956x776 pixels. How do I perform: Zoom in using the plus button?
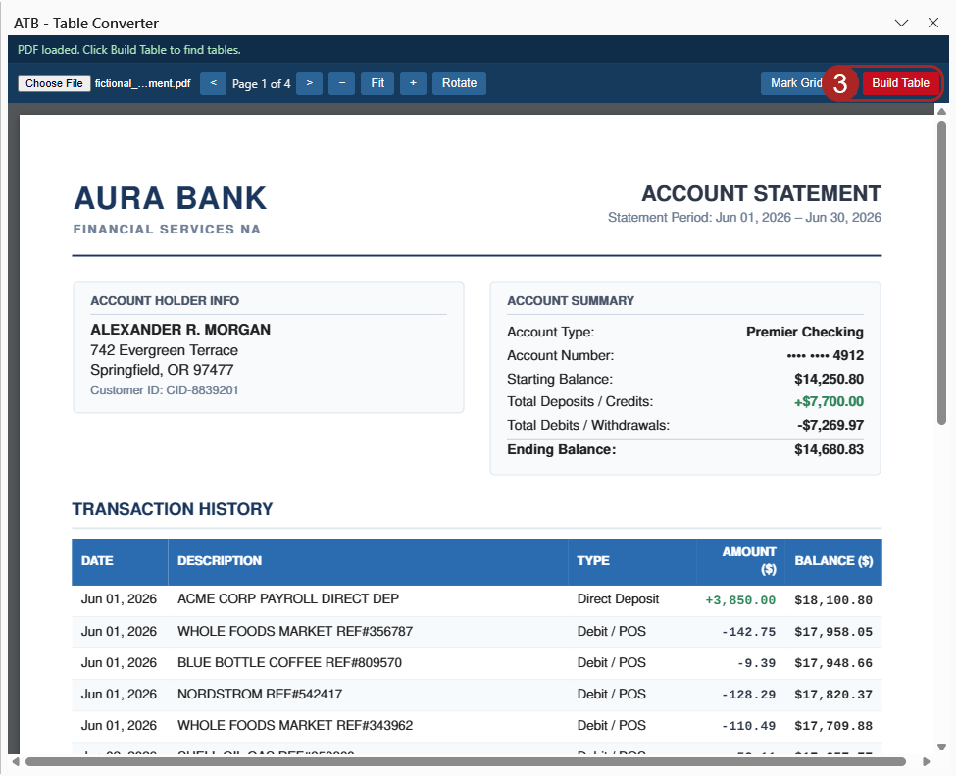(x=413, y=83)
